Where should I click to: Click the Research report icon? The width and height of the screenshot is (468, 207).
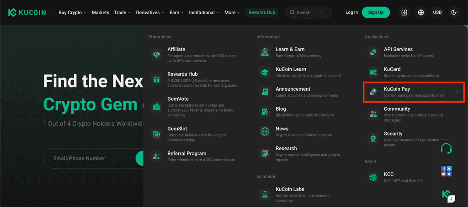[x=265, y=154]
